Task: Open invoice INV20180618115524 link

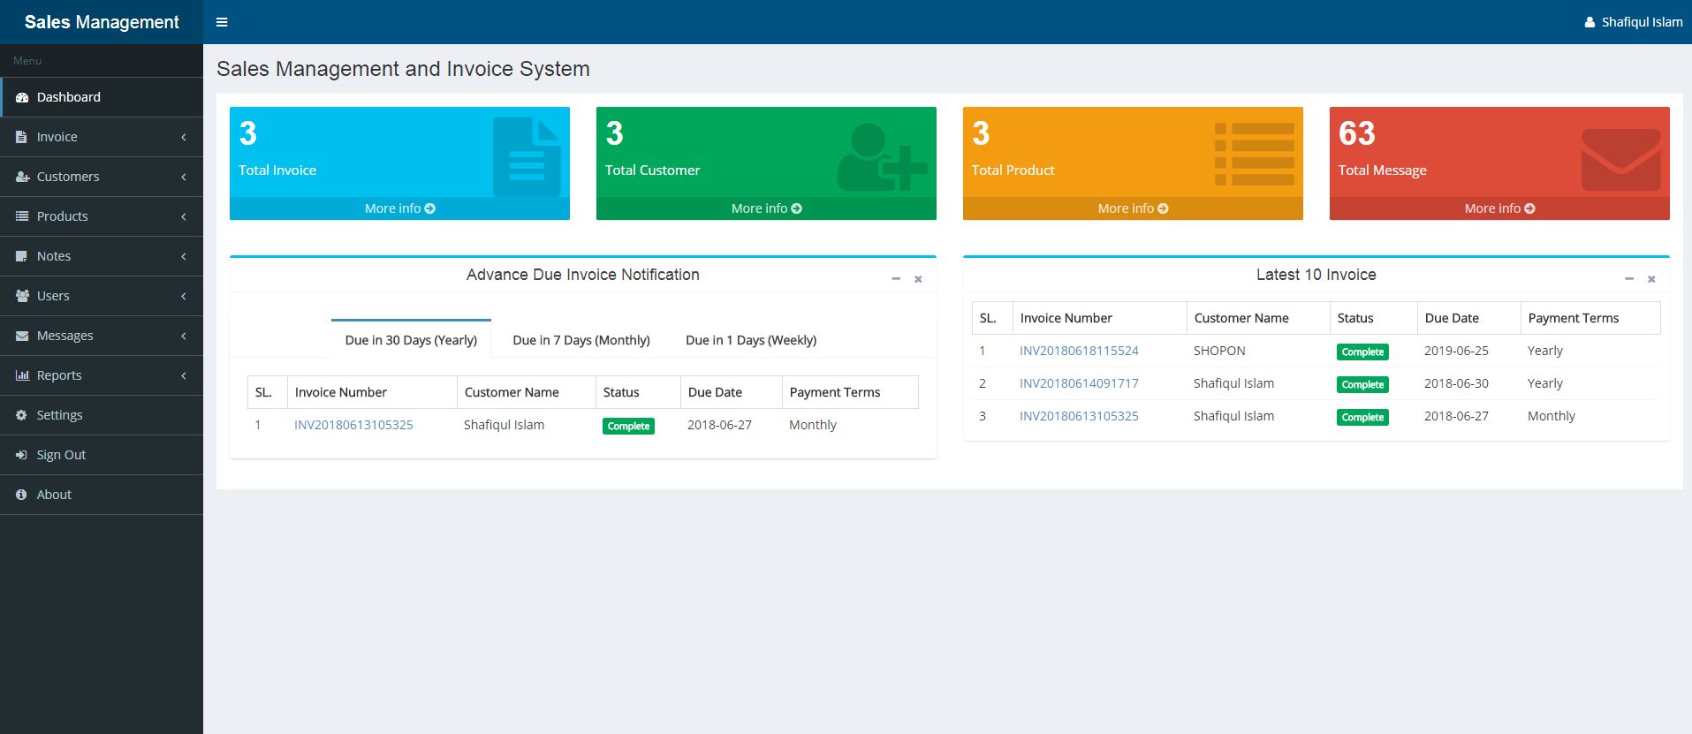Action: tap(1079, 351)
